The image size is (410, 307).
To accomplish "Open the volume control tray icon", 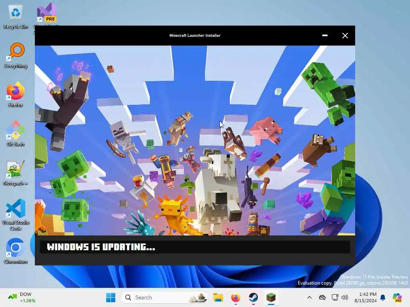I will tap(345, 297).
